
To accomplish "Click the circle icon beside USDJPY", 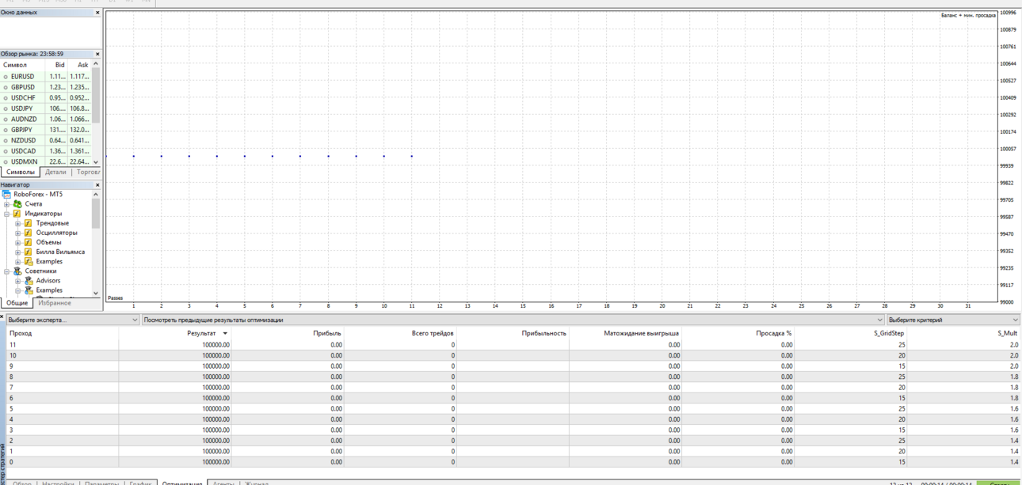I will coord(6,108).
